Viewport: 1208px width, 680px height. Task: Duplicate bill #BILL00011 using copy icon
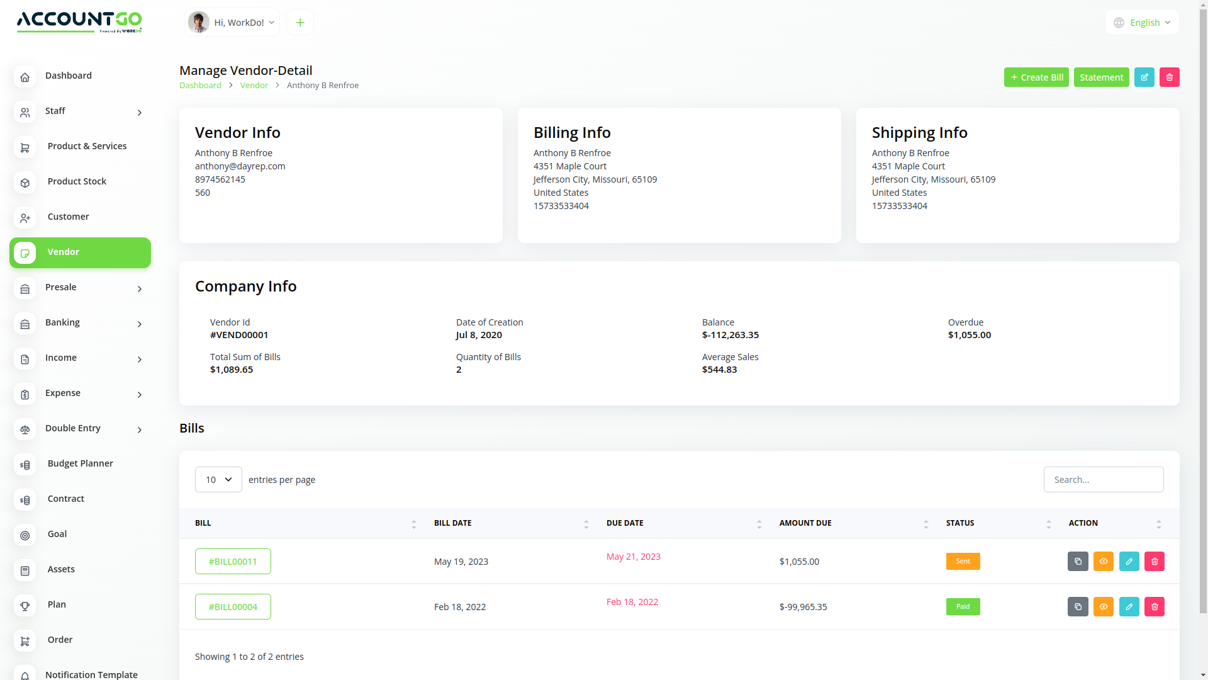pos(1078,561)
